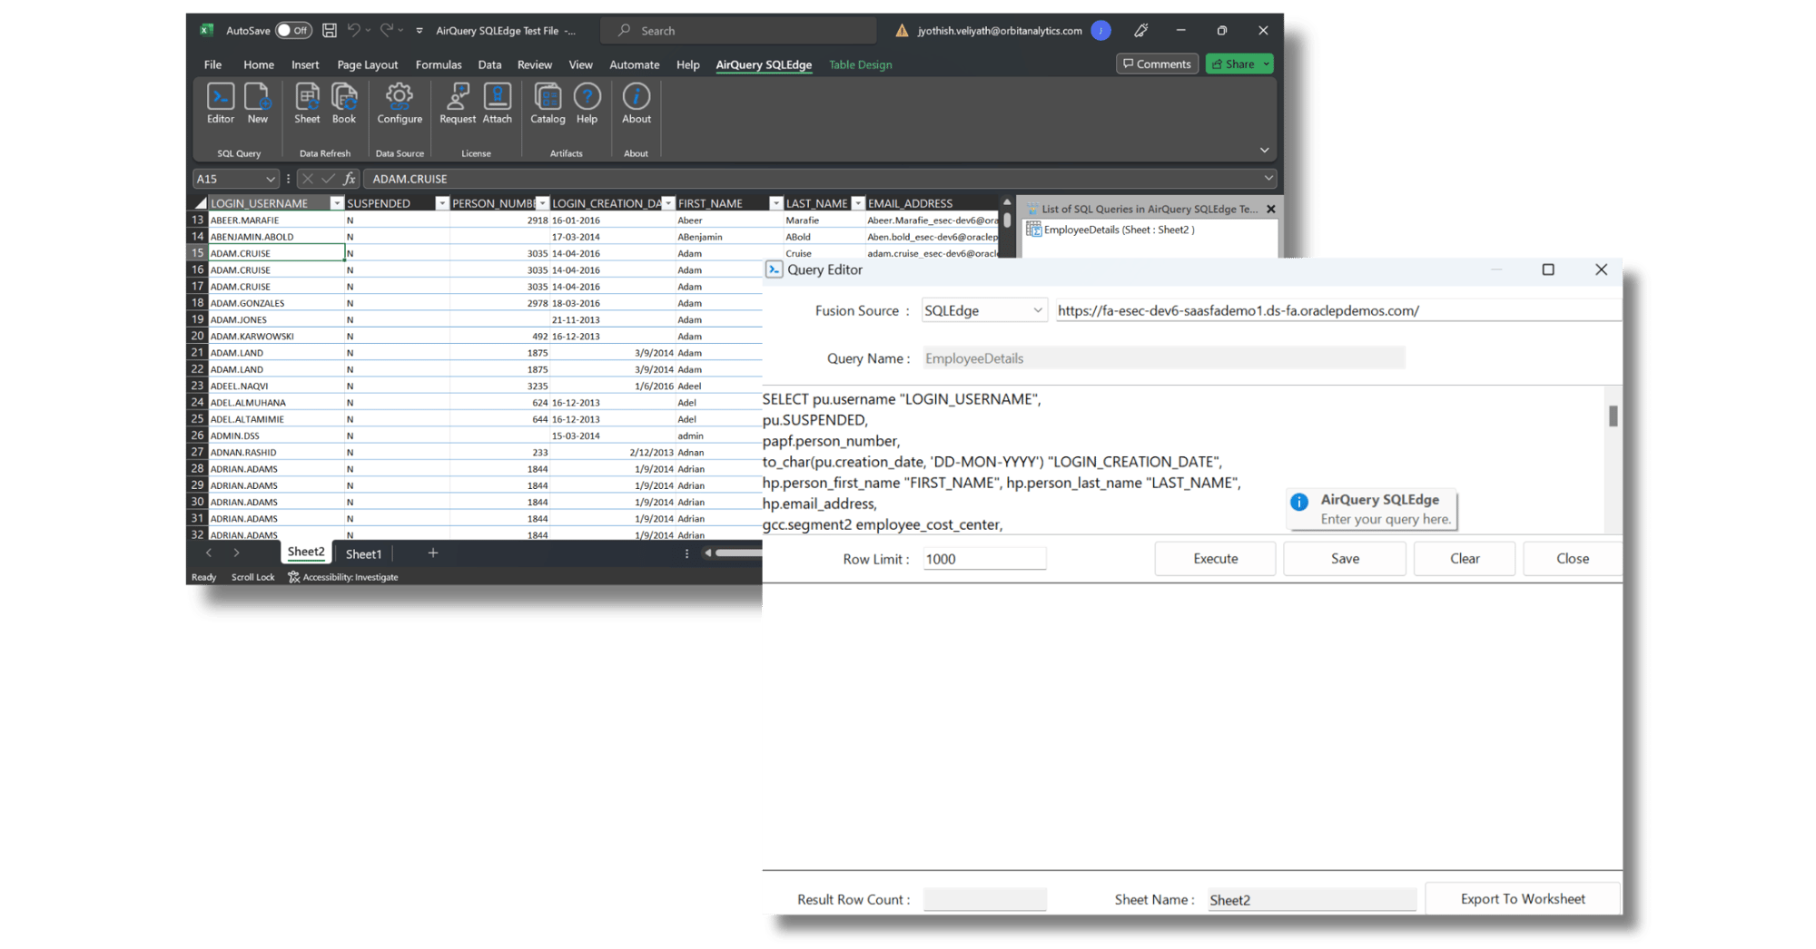The width and height of the screenshot is (1816, 949).
Task: Select EmployeeDetails query in queries list
Action: tap(1118, 230)
